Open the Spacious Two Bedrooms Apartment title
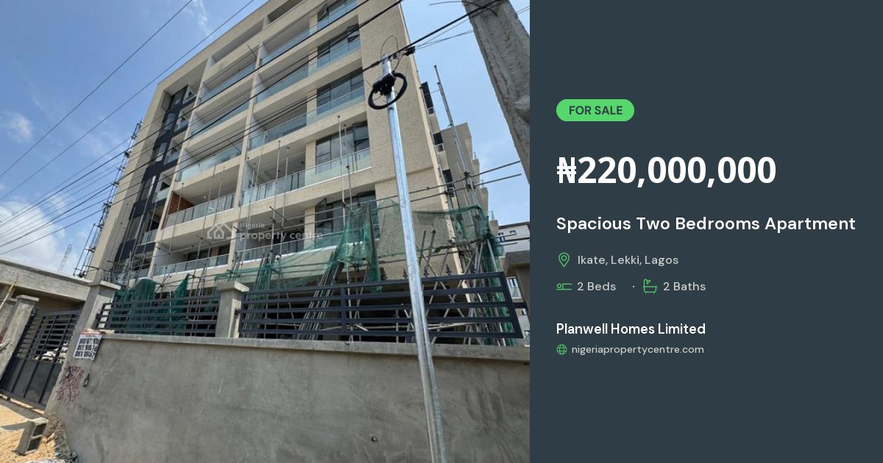The image size is (883, 463). [706, 223]
